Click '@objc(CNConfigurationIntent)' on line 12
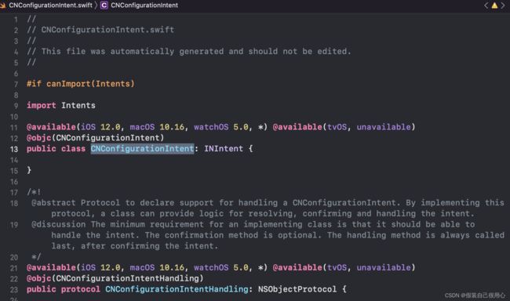This screenshot has height=301, width=510. click(x=95, y=138)
